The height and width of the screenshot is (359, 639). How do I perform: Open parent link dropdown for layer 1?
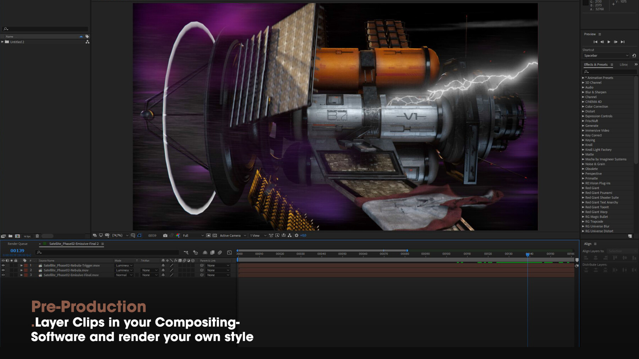[218, 265]
